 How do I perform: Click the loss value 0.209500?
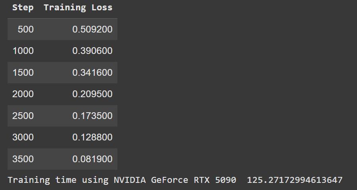click(92, 94)
